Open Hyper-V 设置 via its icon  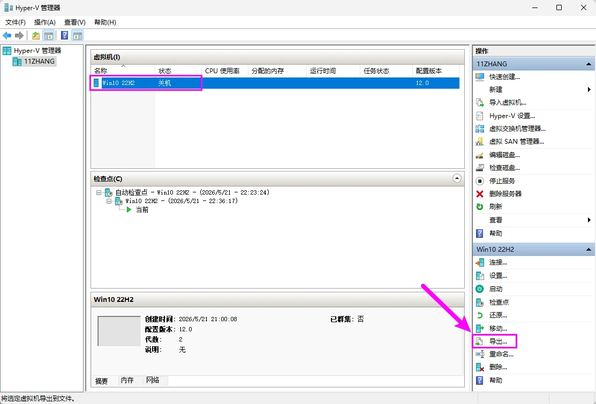(x=480, y=116)
